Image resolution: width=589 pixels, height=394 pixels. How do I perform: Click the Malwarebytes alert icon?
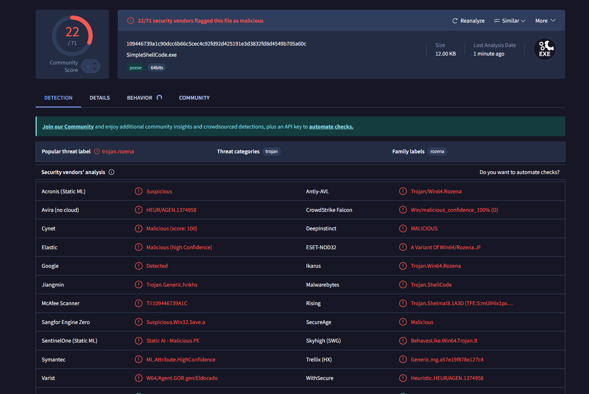[403, 284]
